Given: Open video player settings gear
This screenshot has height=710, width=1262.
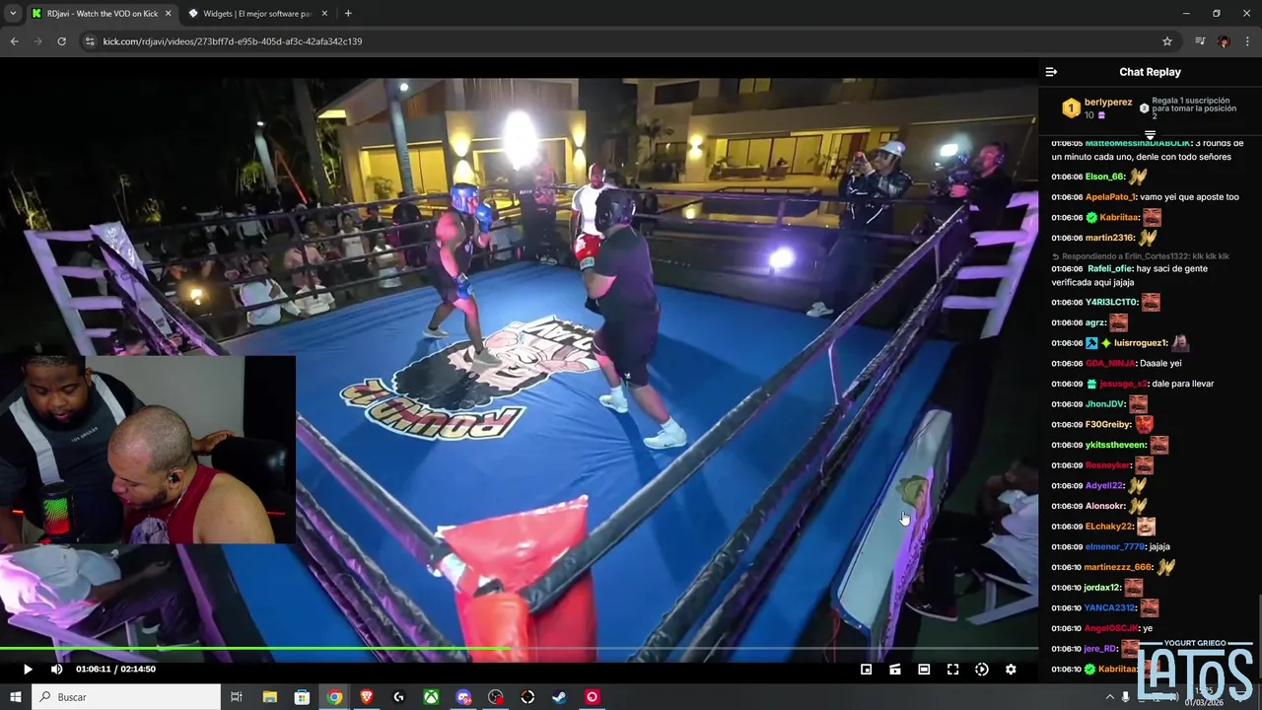Looking at the screenshot, I should (1011, 670).
